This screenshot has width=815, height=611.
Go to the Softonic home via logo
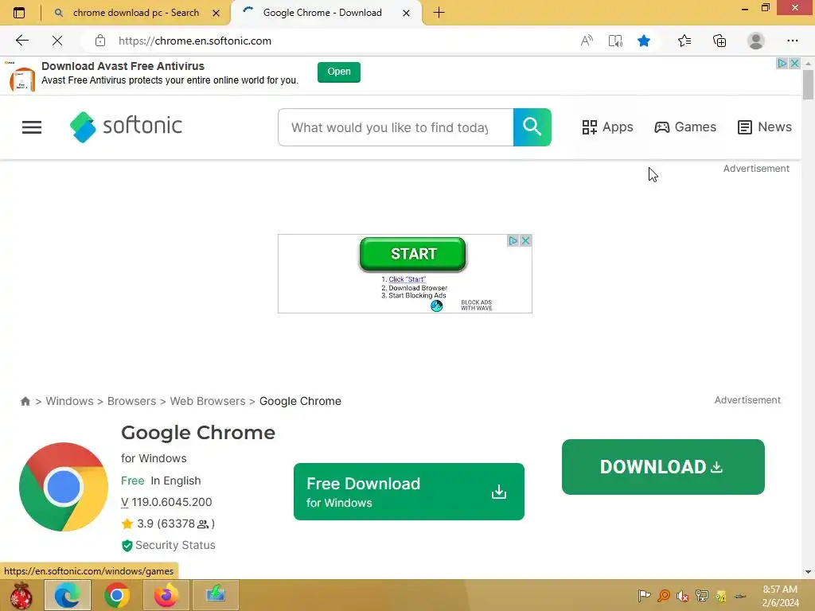127,126
